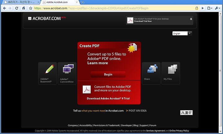The image size is (223, 134).
Task: Open the Learn more link
Action: point(98,63)
